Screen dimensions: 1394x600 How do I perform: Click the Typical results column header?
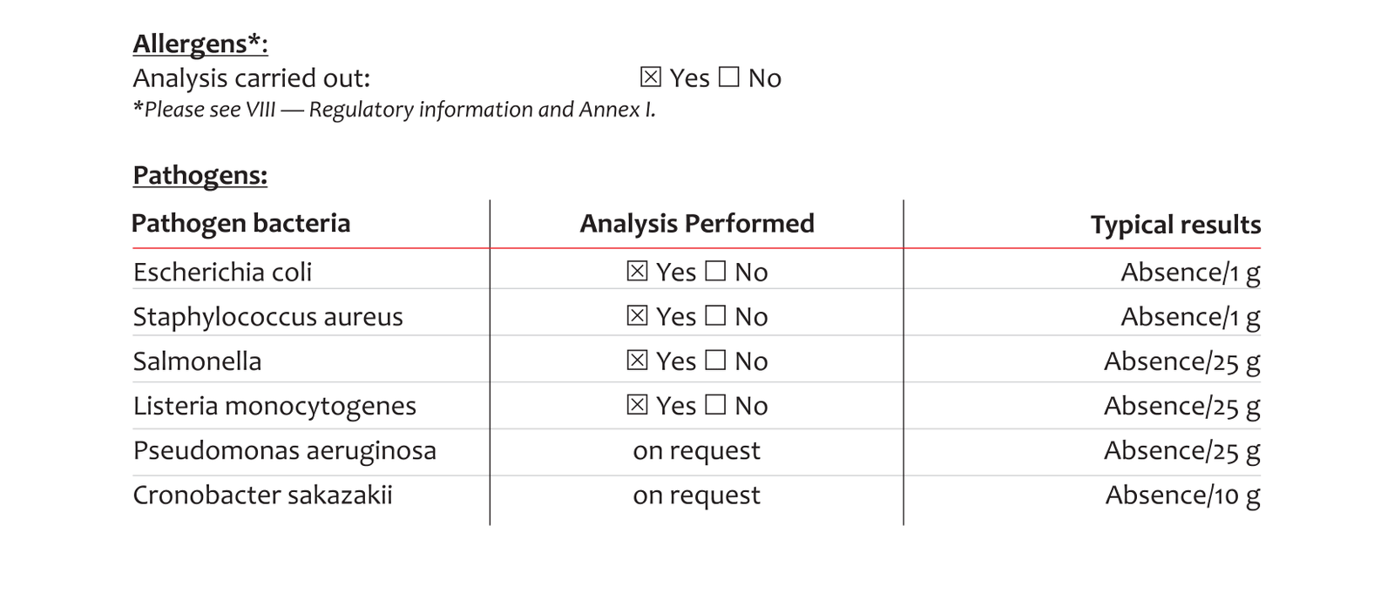click(1175, 225)
